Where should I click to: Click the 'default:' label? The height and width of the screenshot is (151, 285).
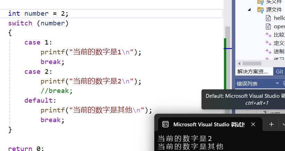[40, 101]
